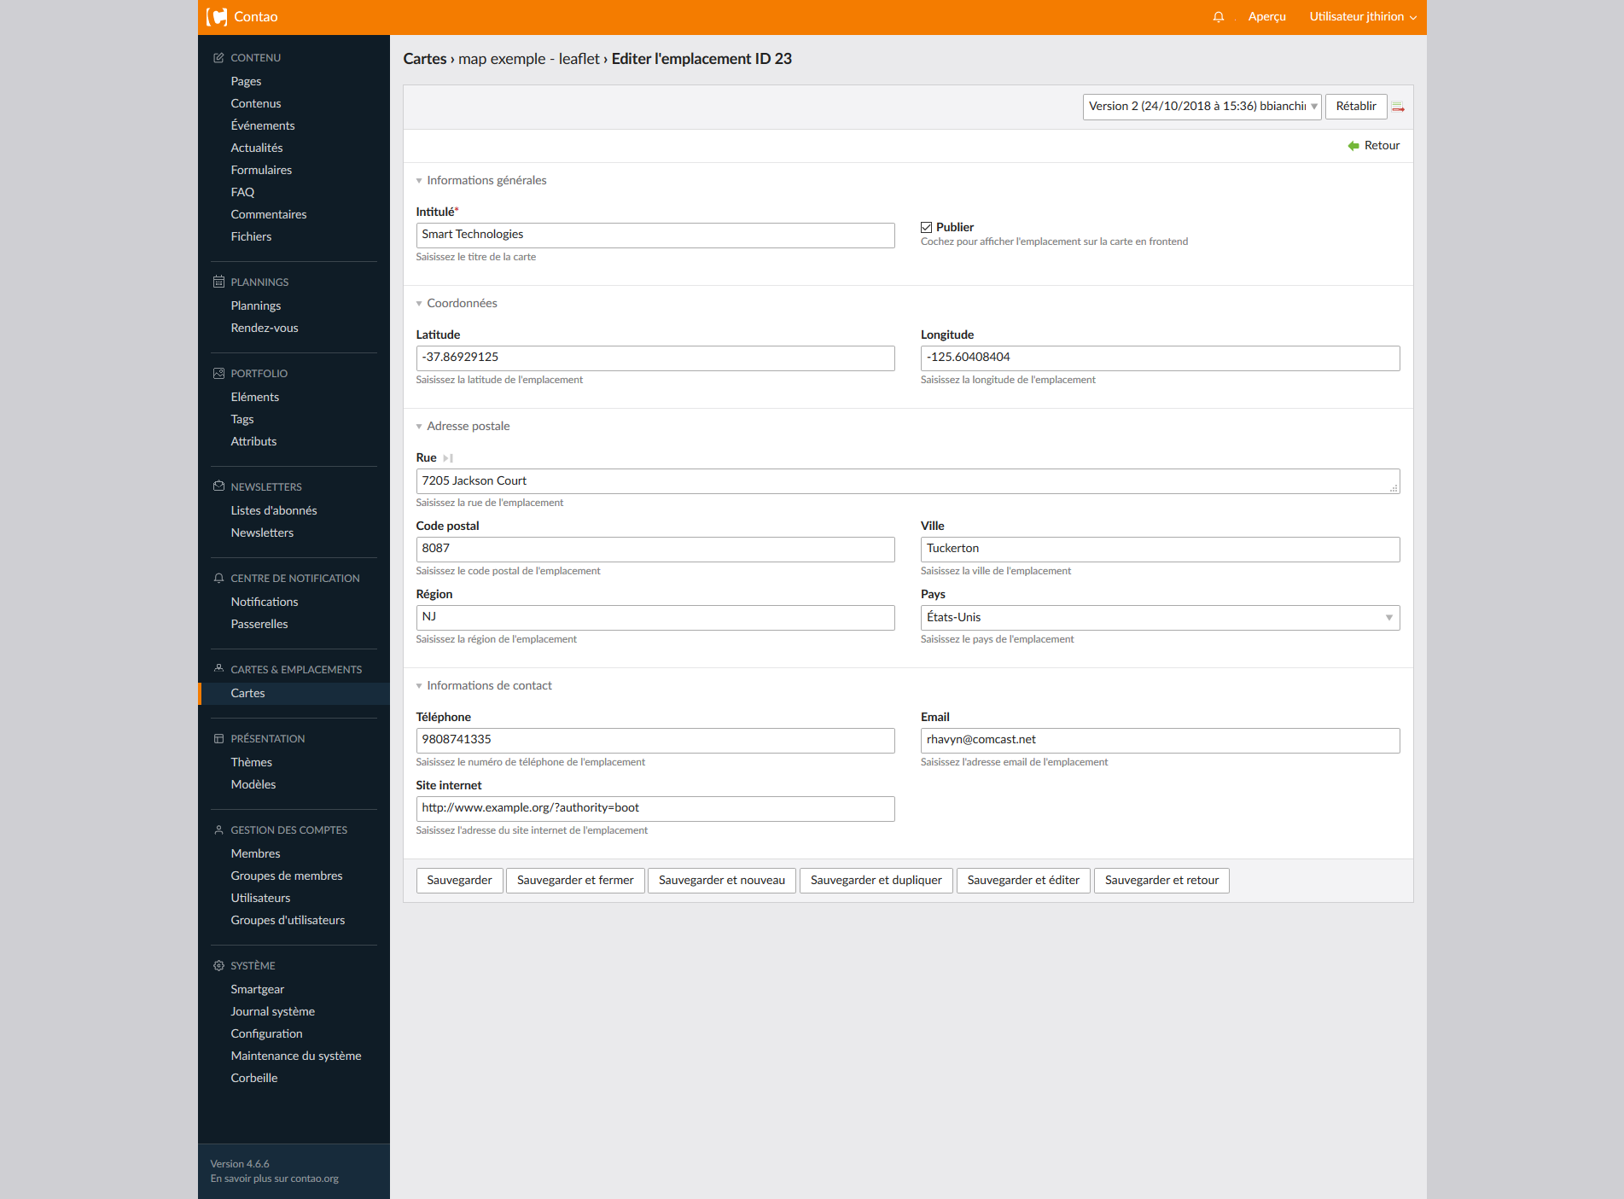
Task: Open Maintenance du système in the sidebar
Action: 295,1056
